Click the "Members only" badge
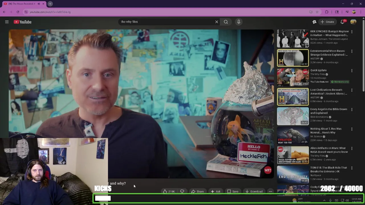The width and height of the screenshot is (365, 205). tap(340, 82)
